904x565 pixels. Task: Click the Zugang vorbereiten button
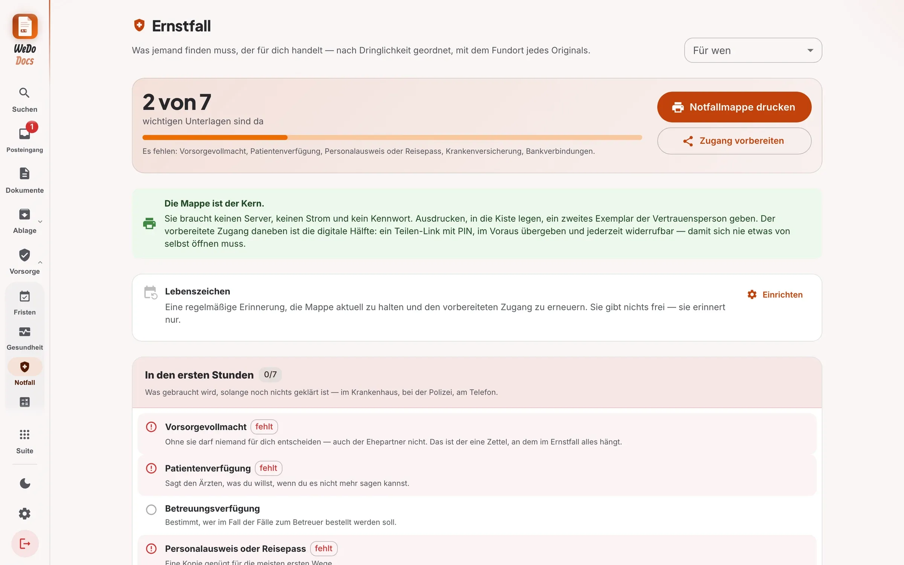pos(734,141)
